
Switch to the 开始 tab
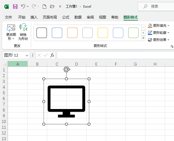point(22,17)
